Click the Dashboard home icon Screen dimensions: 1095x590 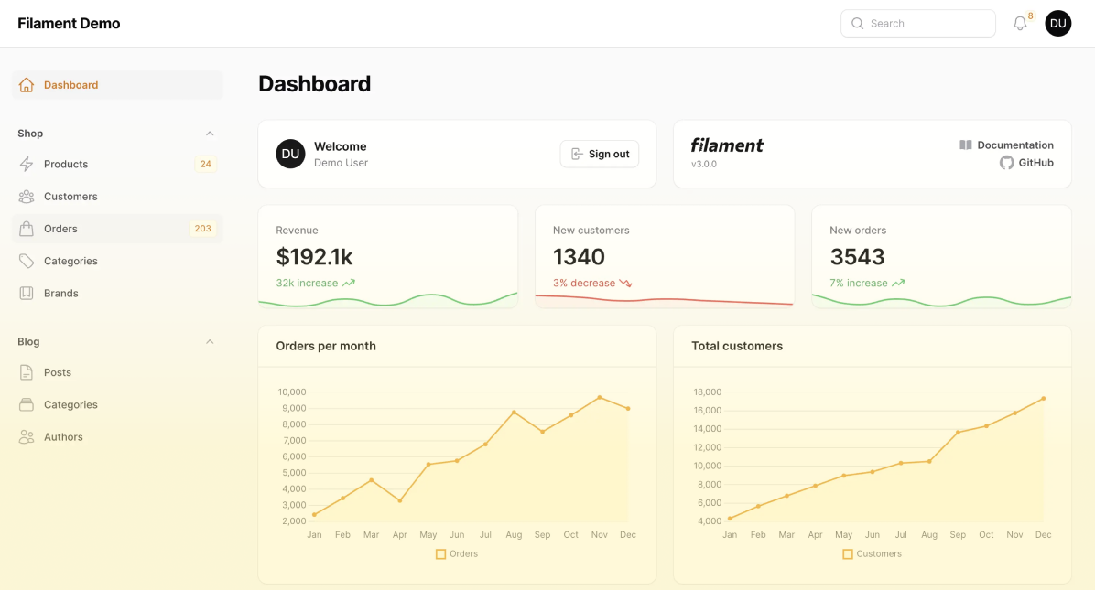[27, 85]
